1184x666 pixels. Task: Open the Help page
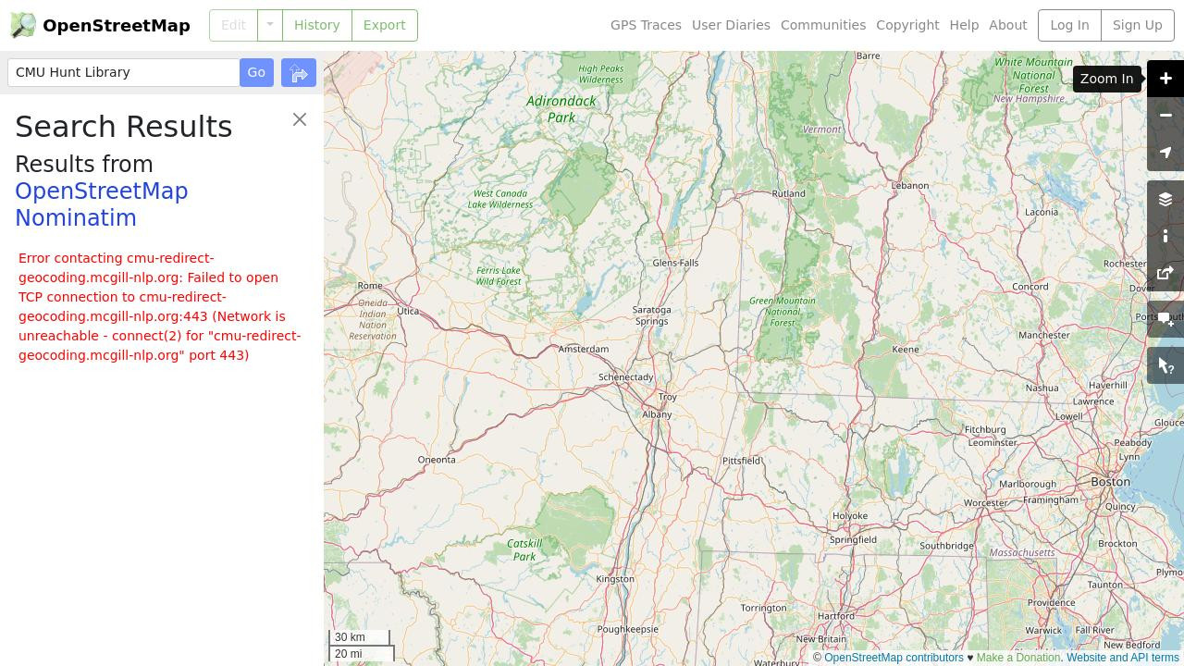click(964, 25)
